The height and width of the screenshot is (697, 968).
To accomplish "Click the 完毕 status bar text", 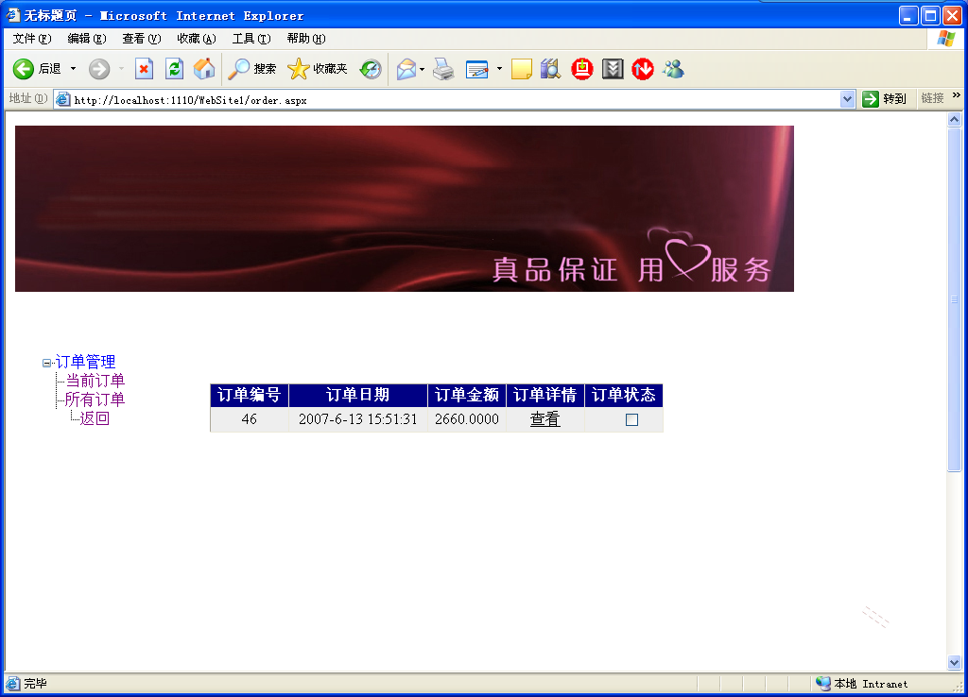I will 35,684.
